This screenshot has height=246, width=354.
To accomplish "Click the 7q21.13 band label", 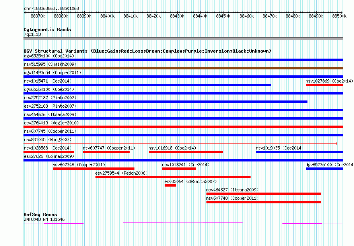I will [x=32, y=34].
